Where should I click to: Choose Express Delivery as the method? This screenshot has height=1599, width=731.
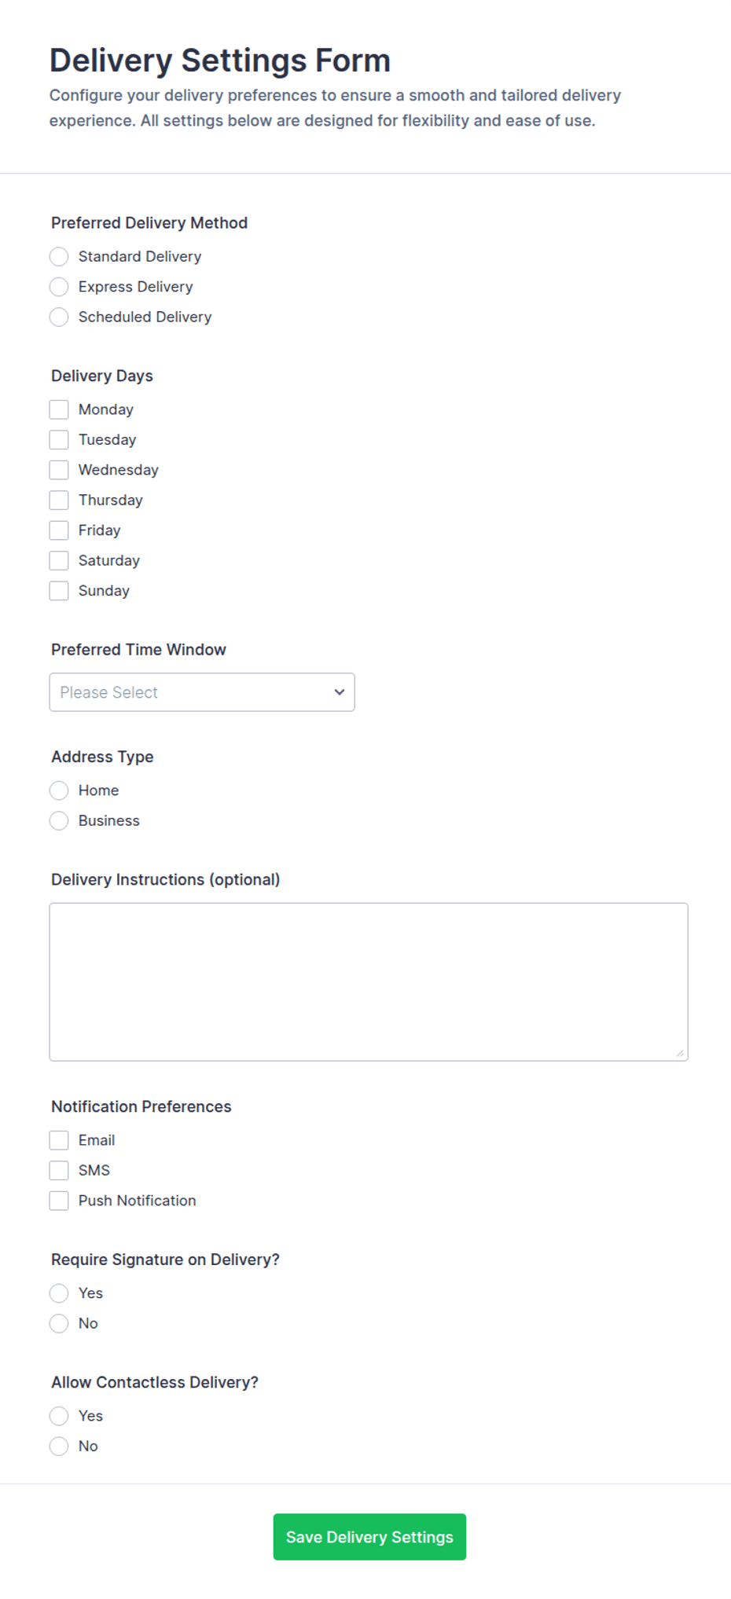[x=59, y=287]
